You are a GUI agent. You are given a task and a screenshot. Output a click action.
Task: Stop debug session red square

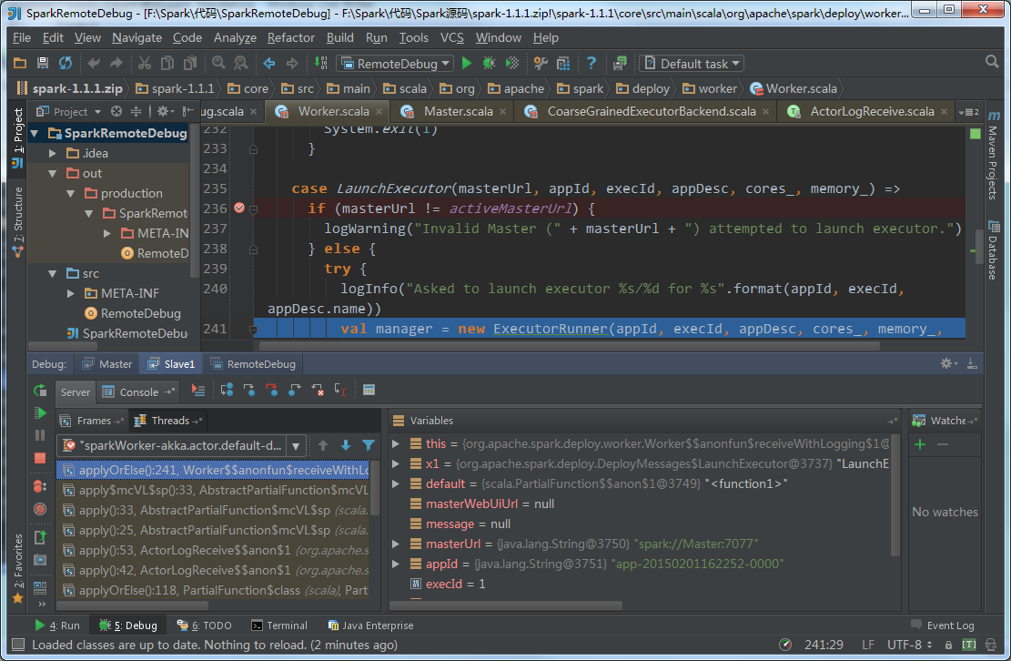(x=40, y=458)
